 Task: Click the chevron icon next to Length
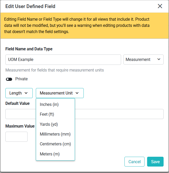(26, 93)
